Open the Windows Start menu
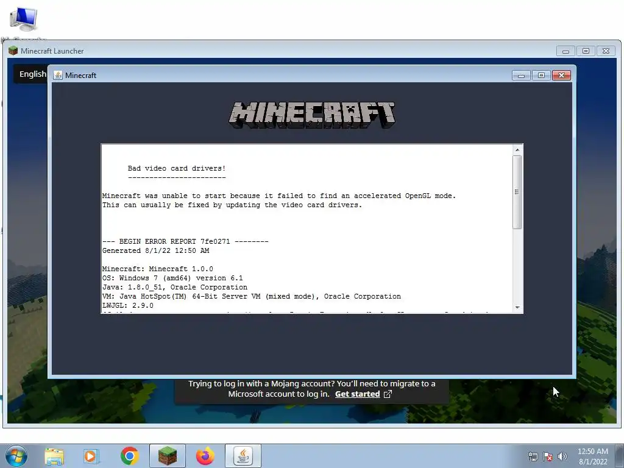The image size is (624, 468). [x=16, y=456]
